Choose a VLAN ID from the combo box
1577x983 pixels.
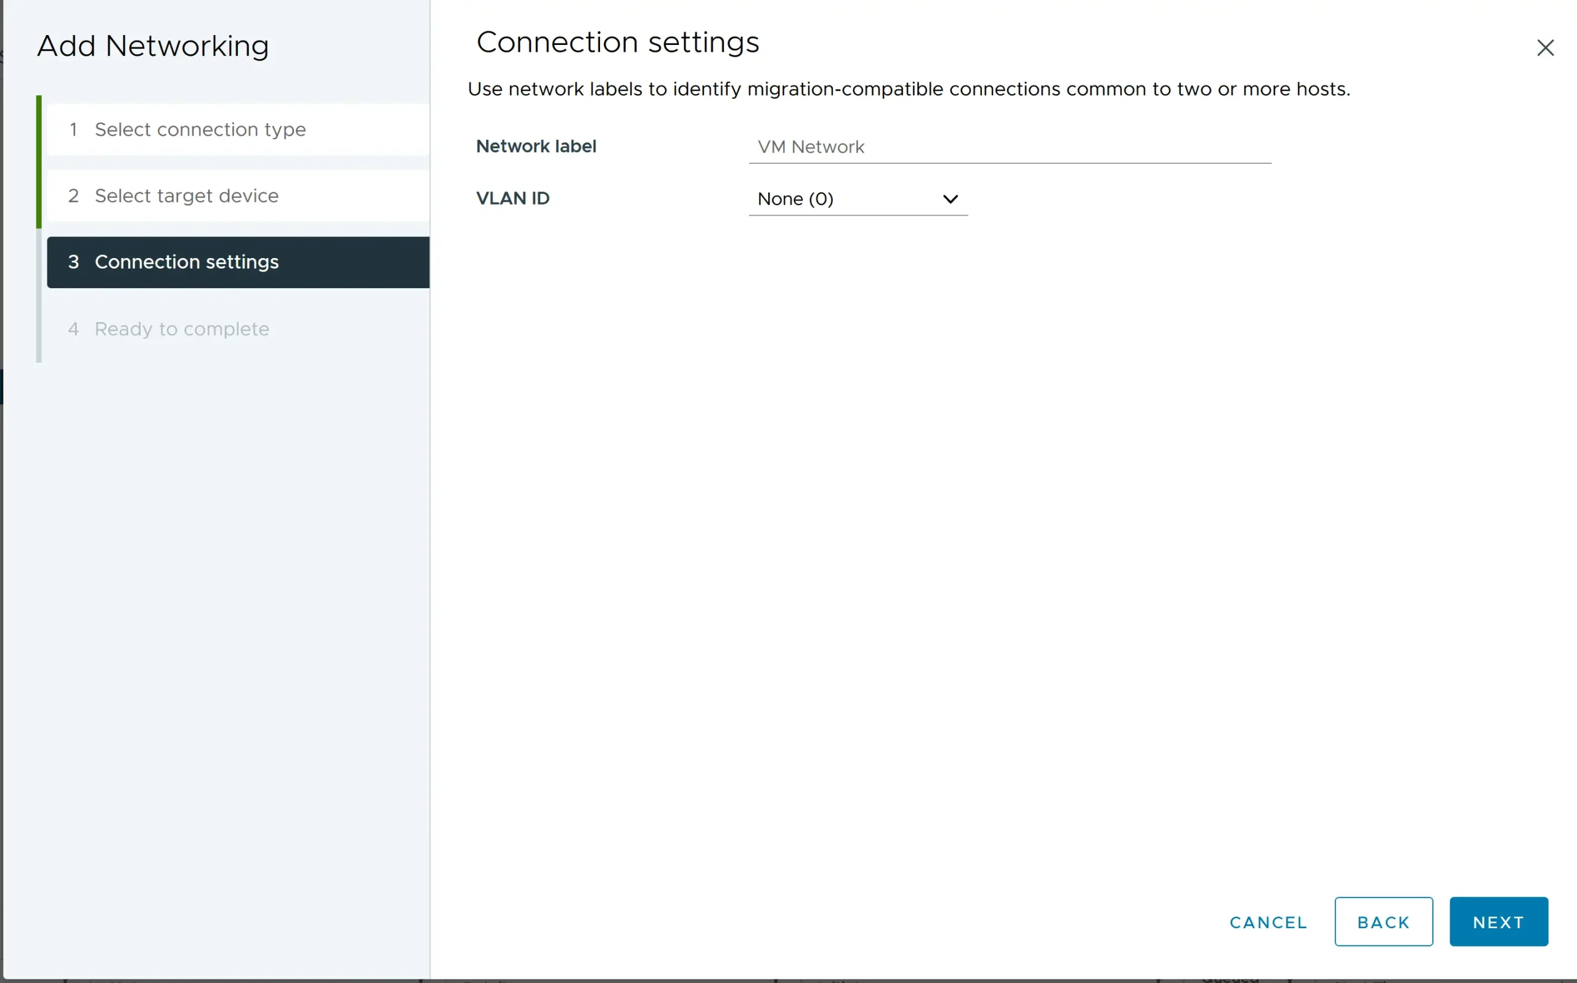(857, 199)
